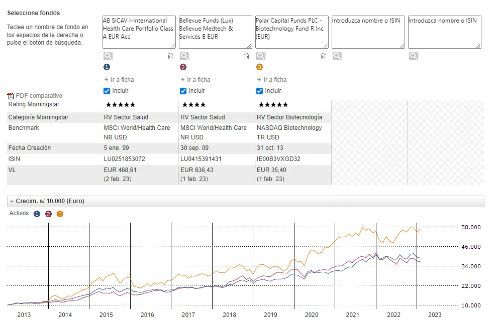This screenshot has width=500, height=330.
Task: Click the text box containing Polar Capital Funds PLC
Action: tap(291, 32)
